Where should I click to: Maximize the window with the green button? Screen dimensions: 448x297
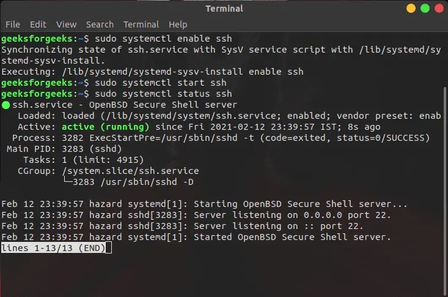[425, 9]
